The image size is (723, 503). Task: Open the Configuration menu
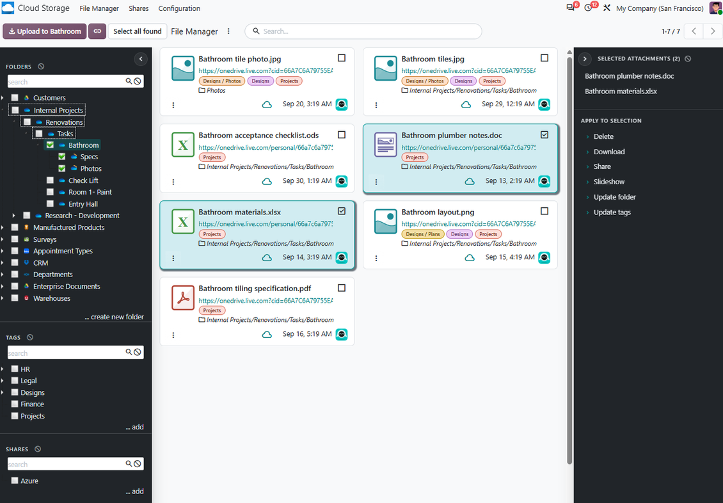coord(179,8)
